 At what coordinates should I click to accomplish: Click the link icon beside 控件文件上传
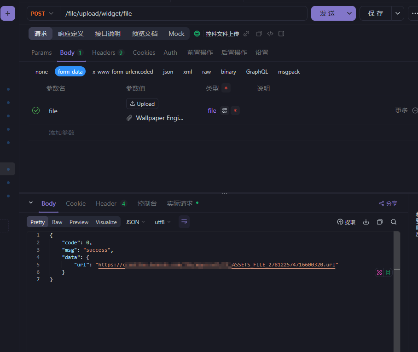click(x=246, y=34)
